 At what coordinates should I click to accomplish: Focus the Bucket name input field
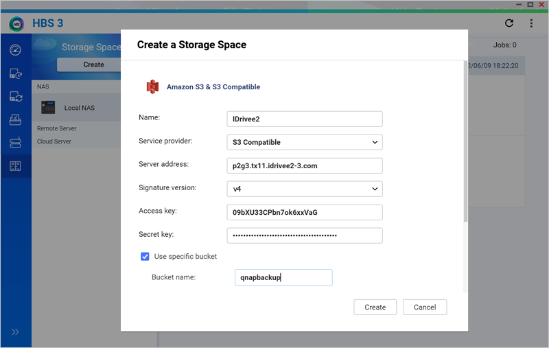tap(283, 277)
